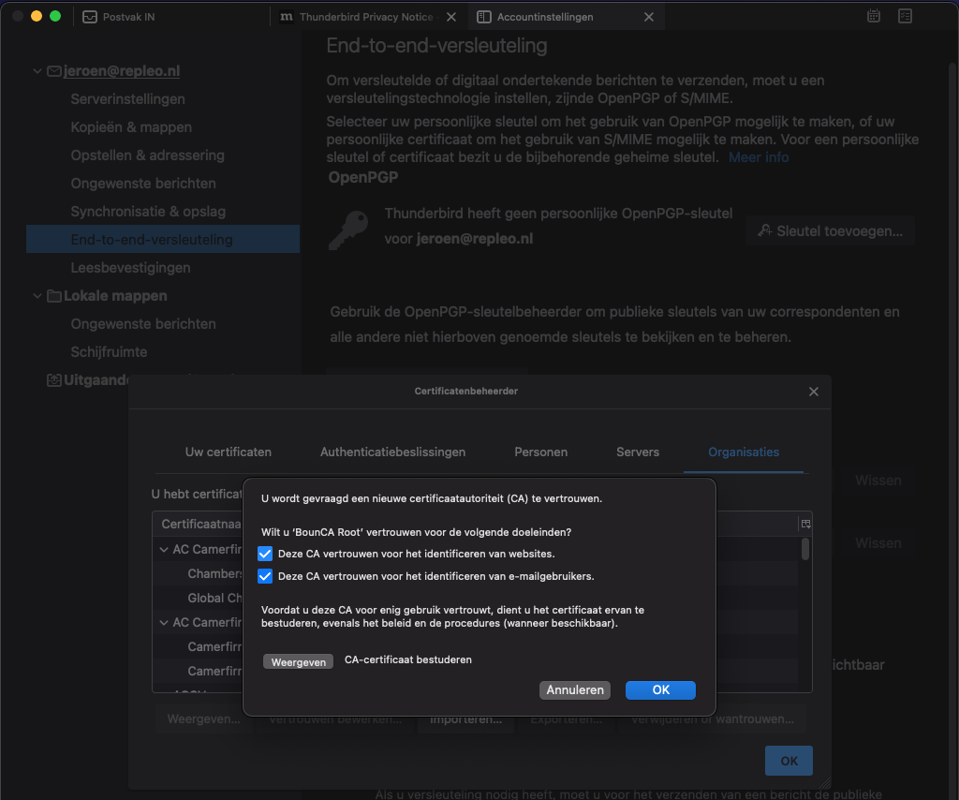Uncheck trust CA for identifying e-mail users
Image resolution: width=959 pixels, height=800 pixels.
[265, 576]
